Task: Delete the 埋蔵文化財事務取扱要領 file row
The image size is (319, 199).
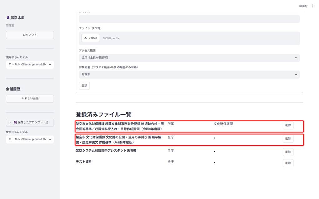Action: tap(288, 125)
